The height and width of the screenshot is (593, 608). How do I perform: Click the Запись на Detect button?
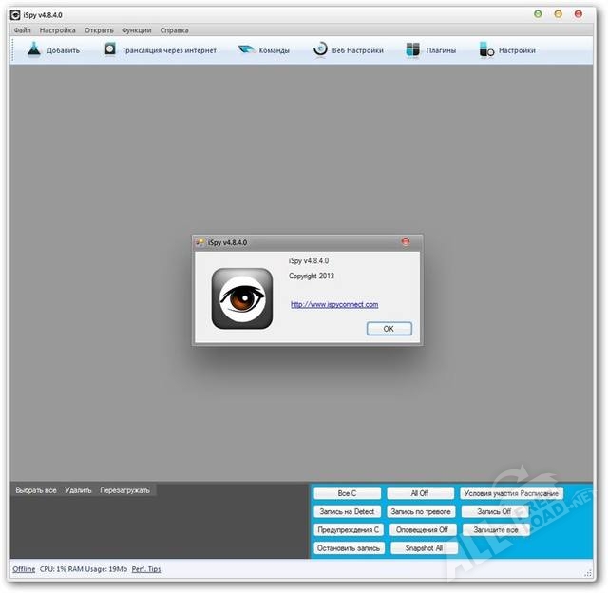point(347,511)
